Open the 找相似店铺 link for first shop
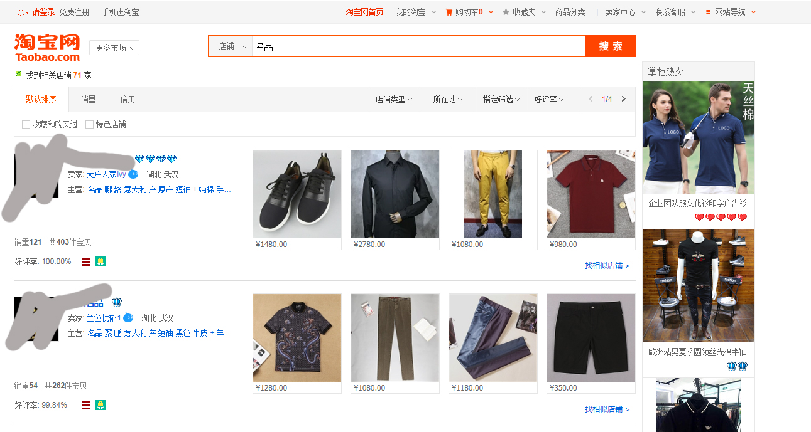The image size is (811, 432). (604, 265)
